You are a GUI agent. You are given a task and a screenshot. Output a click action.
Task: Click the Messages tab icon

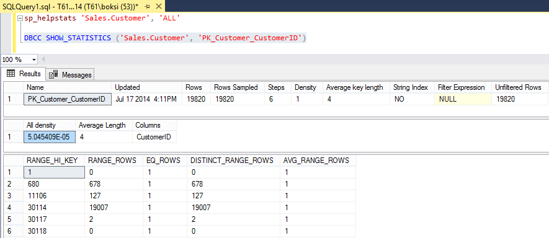(53, 74)
